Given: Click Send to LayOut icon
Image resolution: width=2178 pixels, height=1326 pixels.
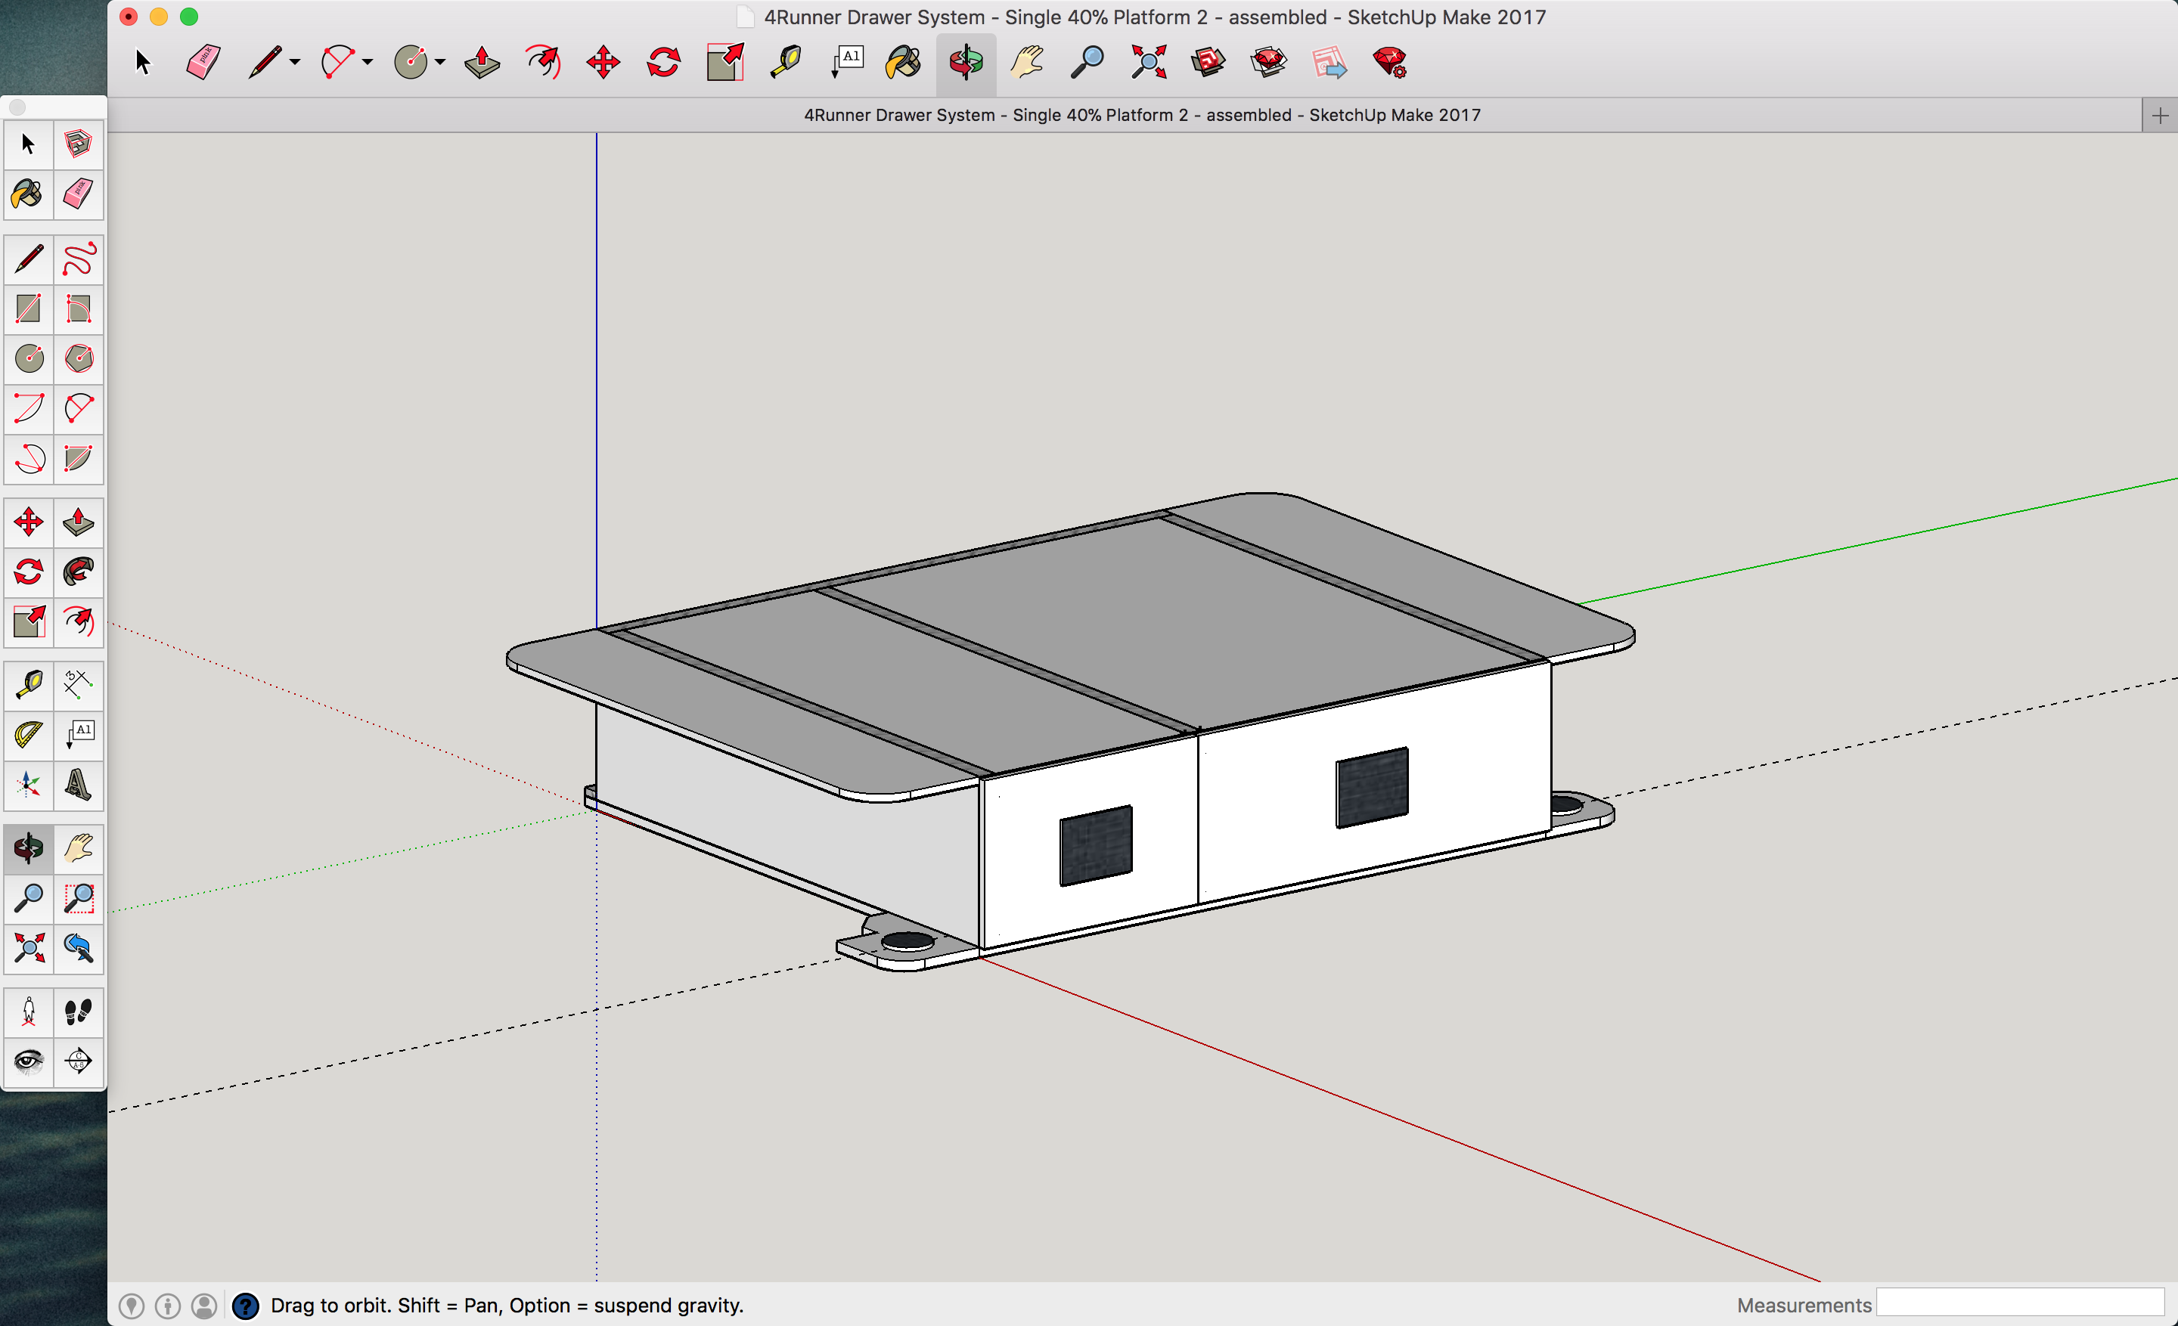Looking at the screenshot, I should [x=1329, y=63].
